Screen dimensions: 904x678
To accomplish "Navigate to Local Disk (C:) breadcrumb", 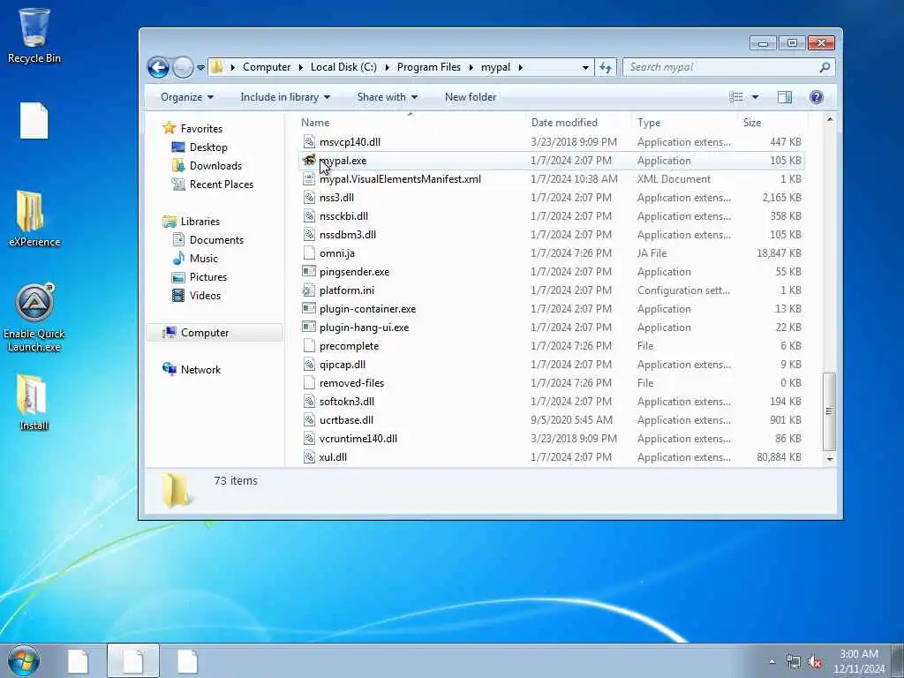I will [x=343, y=67].
